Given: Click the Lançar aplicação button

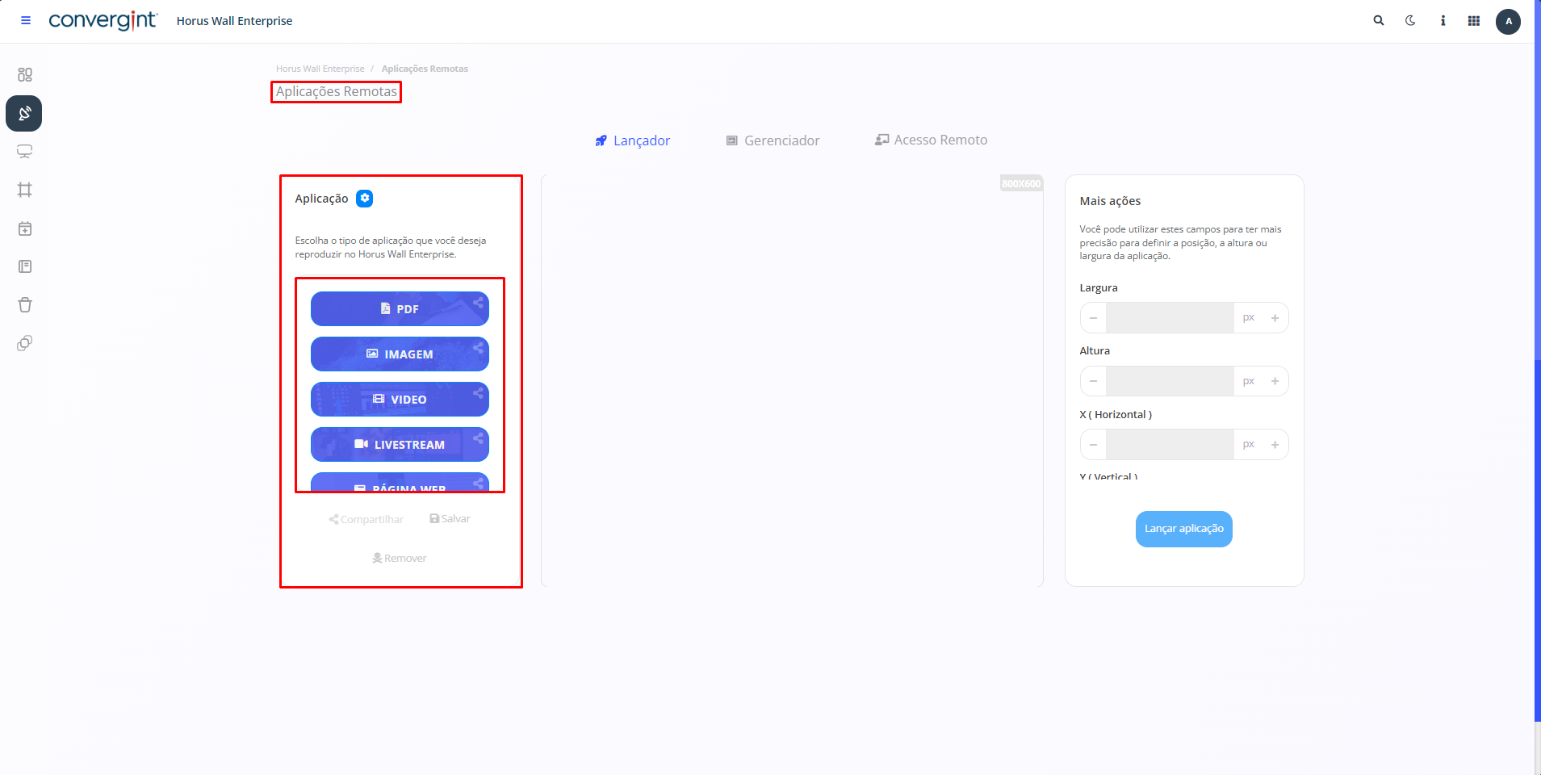Looking at the screenshot, I should coord(1183,529).
